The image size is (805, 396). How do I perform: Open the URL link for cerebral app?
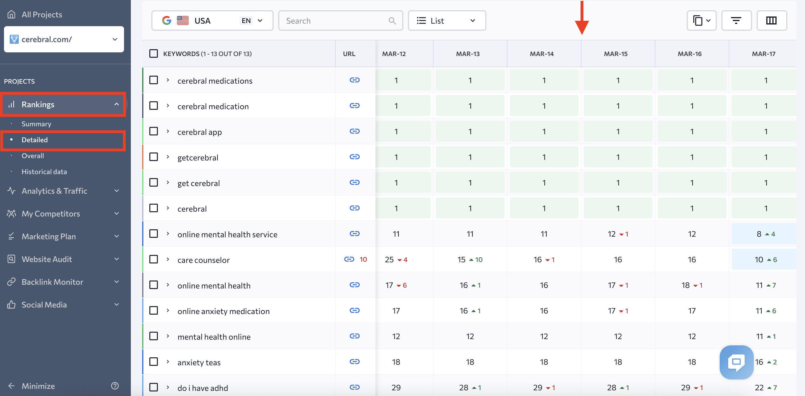coord(354,132)
